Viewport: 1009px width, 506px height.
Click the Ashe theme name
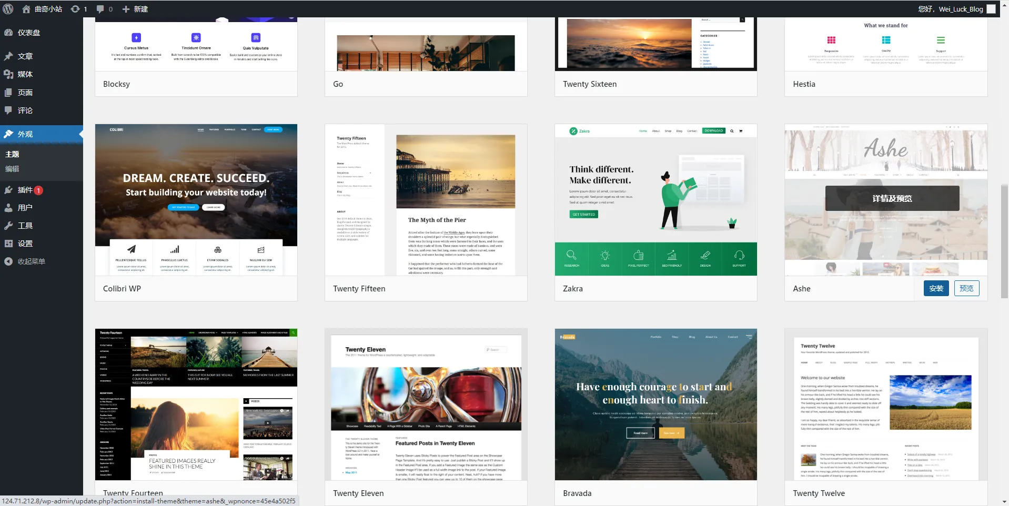click(x=802, y=289)
